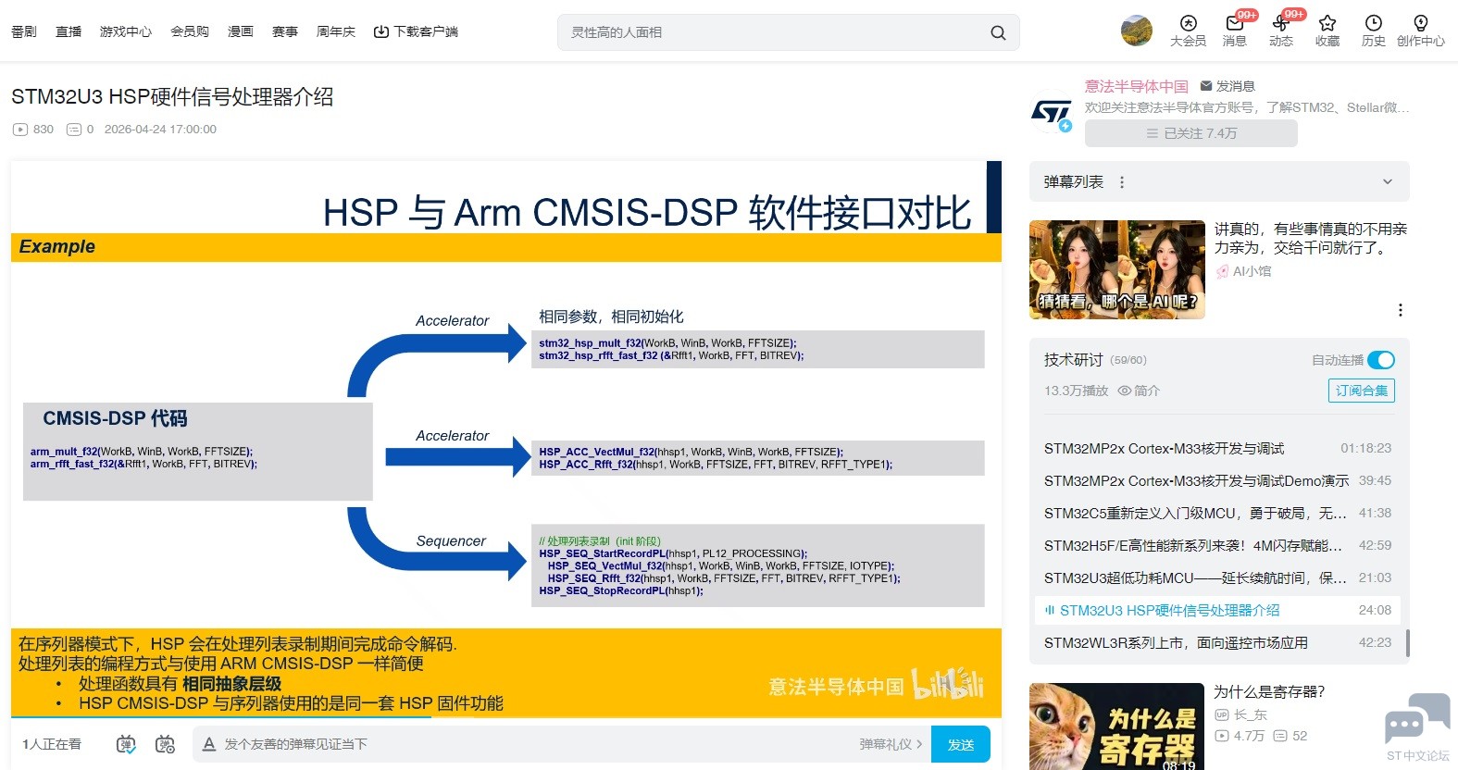
Task: Toggle 自动连播 autoplay switch
Action: 1381,360
